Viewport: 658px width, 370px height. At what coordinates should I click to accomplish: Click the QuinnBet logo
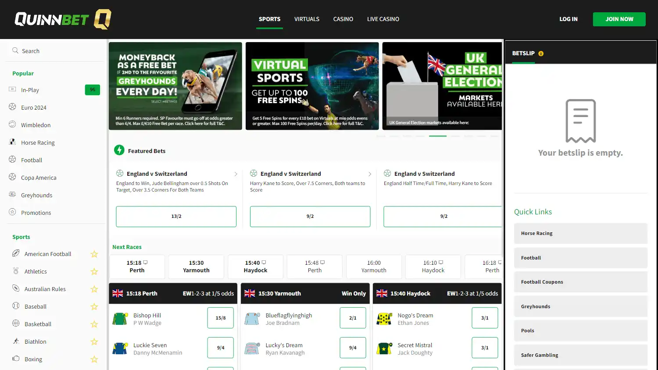click(x=63, y=19)
